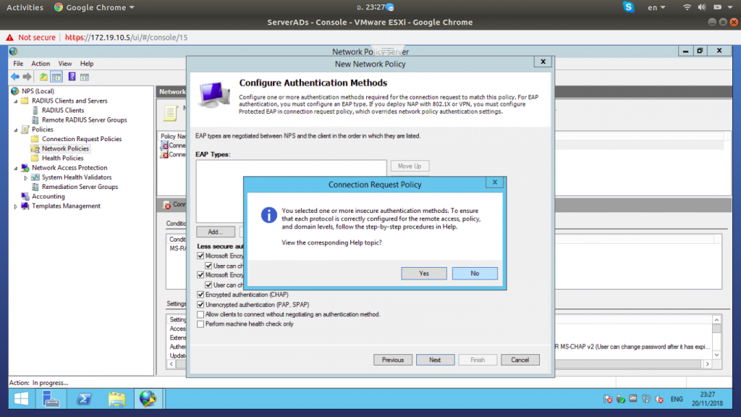The width and height of the screenshot is (741, 417).
Task: Toggle first Microsoft Encrypted Authentication checkbox
Action: coord(200,256)
